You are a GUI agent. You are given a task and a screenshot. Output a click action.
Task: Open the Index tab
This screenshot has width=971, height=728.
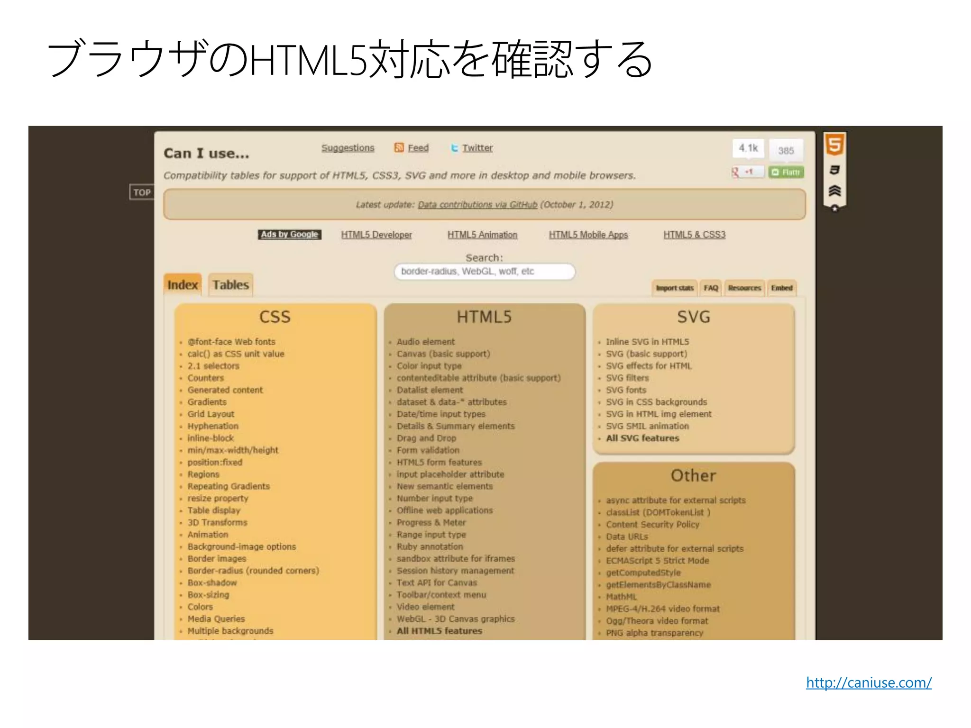(x=183, y=285)
